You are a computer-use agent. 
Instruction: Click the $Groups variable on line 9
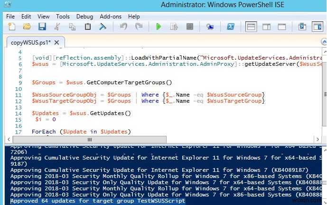coord(44,82)
